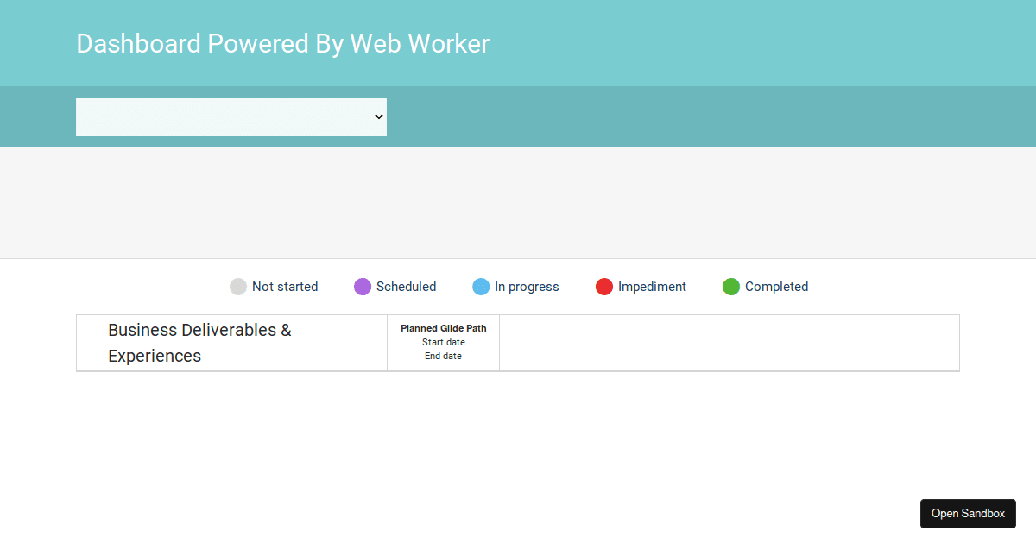
Task: Open Sandbox via the bottom-right button
Action: pos(968,513)
